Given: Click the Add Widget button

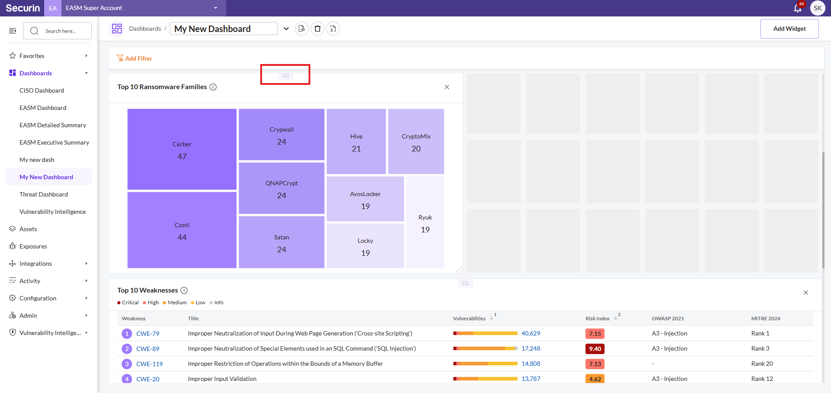Looking at the screenshot, I should 789,29.
